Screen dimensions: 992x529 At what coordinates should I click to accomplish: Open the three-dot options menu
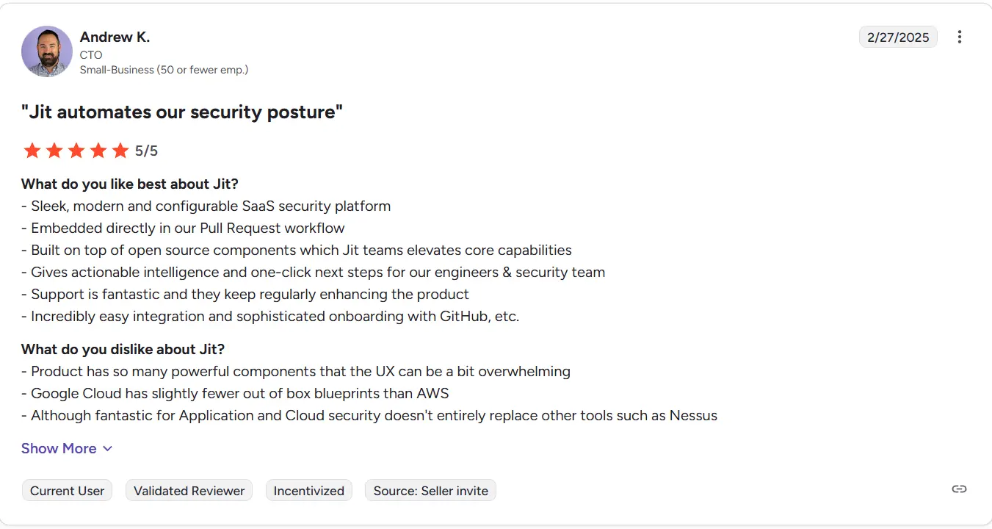pyautogui.click(x=959, y=37)
